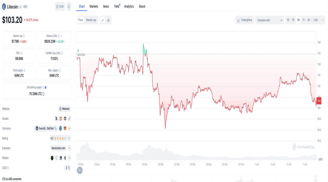Add token via MetaMask fox icon
328x182 pixels.
tap(65, 128)
